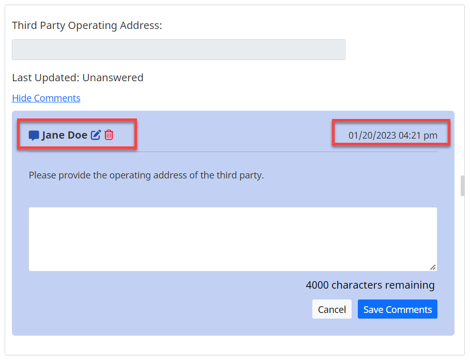Click the divider line under comment header
This screenshot has width=470, height=360.
coord(233,152)
